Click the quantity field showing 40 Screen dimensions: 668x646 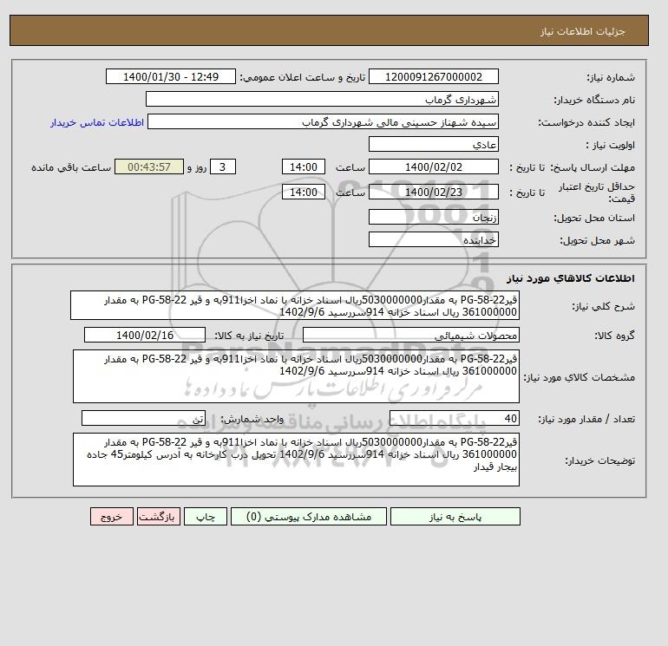454,418
